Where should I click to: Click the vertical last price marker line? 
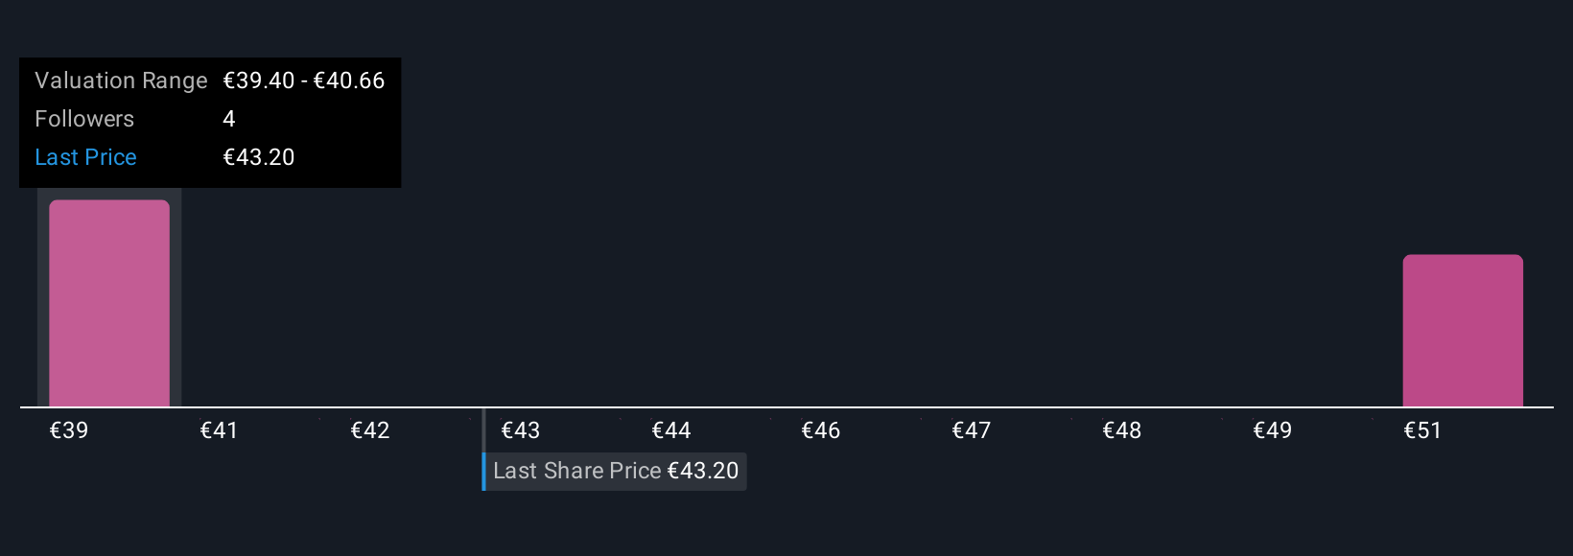[483, 449]
